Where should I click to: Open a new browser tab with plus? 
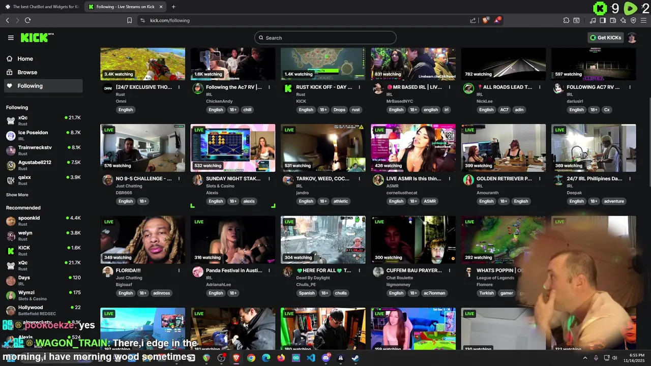[x=173, y=7]
